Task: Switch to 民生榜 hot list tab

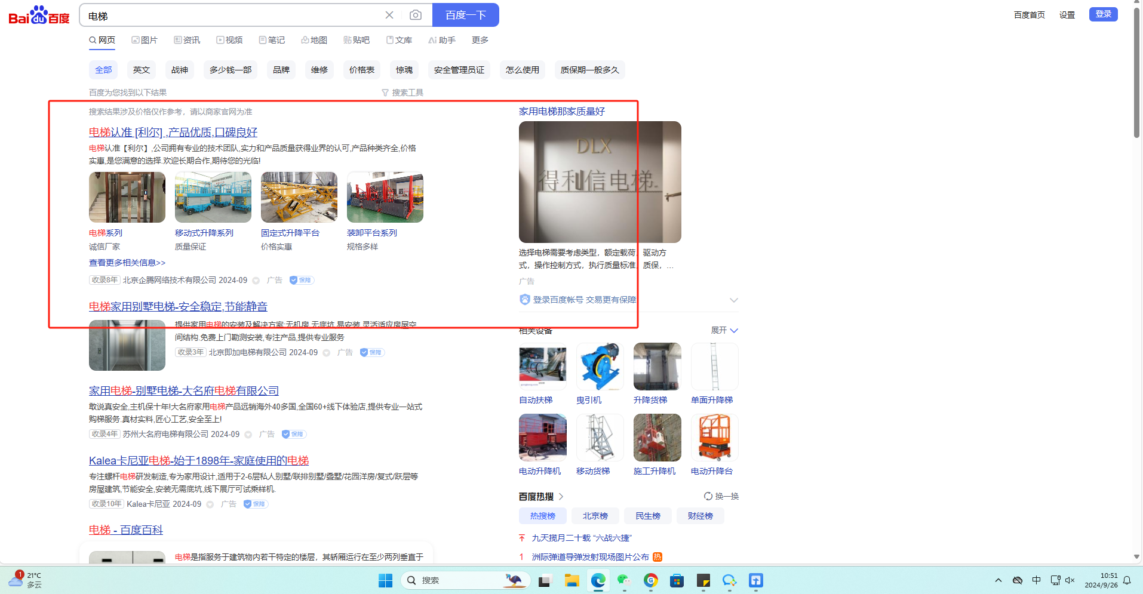Action: [648, 516]
